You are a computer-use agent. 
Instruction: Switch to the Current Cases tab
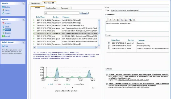click(x=36, y=3)
